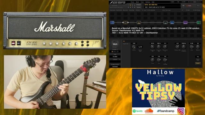Open the Global Block selector
Screen dimensions: 205x115
115,66
